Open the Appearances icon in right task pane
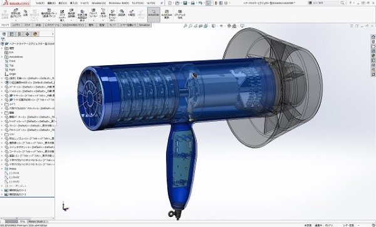Image resolution: width=376 pixels, height=227 pixels. tap(373, 56)
